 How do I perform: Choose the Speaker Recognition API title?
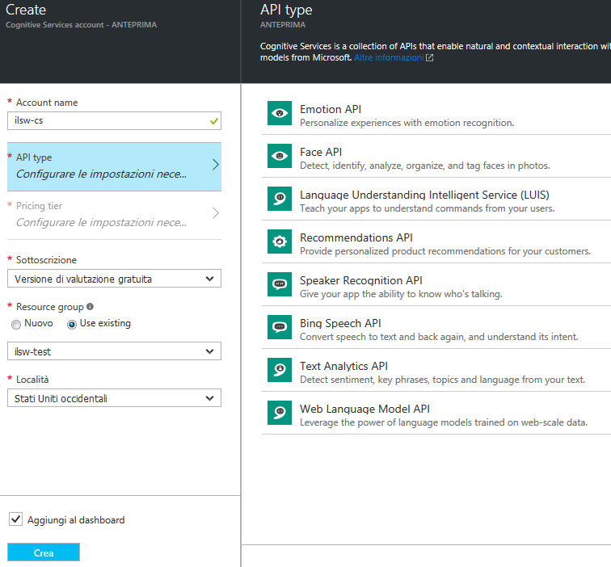[360, 280]
